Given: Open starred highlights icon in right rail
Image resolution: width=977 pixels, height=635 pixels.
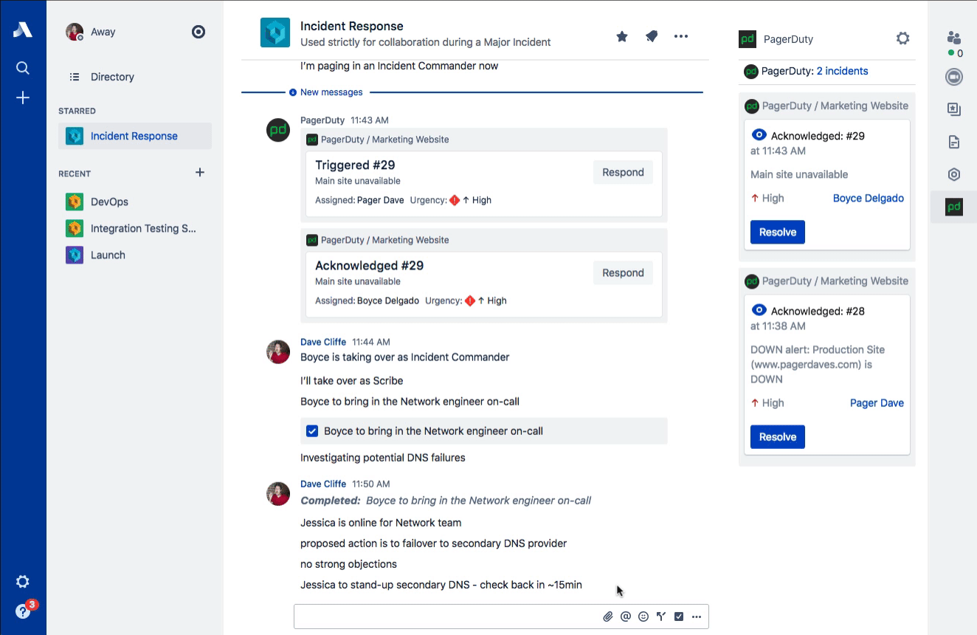Looking at the screenshot, I should click(954, 109).
